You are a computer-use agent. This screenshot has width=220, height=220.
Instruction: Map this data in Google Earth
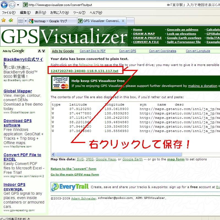(x=133, y=159)
